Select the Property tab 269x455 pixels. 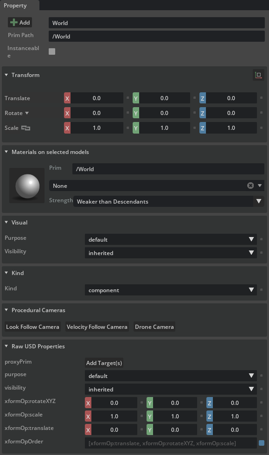[15, 6]
